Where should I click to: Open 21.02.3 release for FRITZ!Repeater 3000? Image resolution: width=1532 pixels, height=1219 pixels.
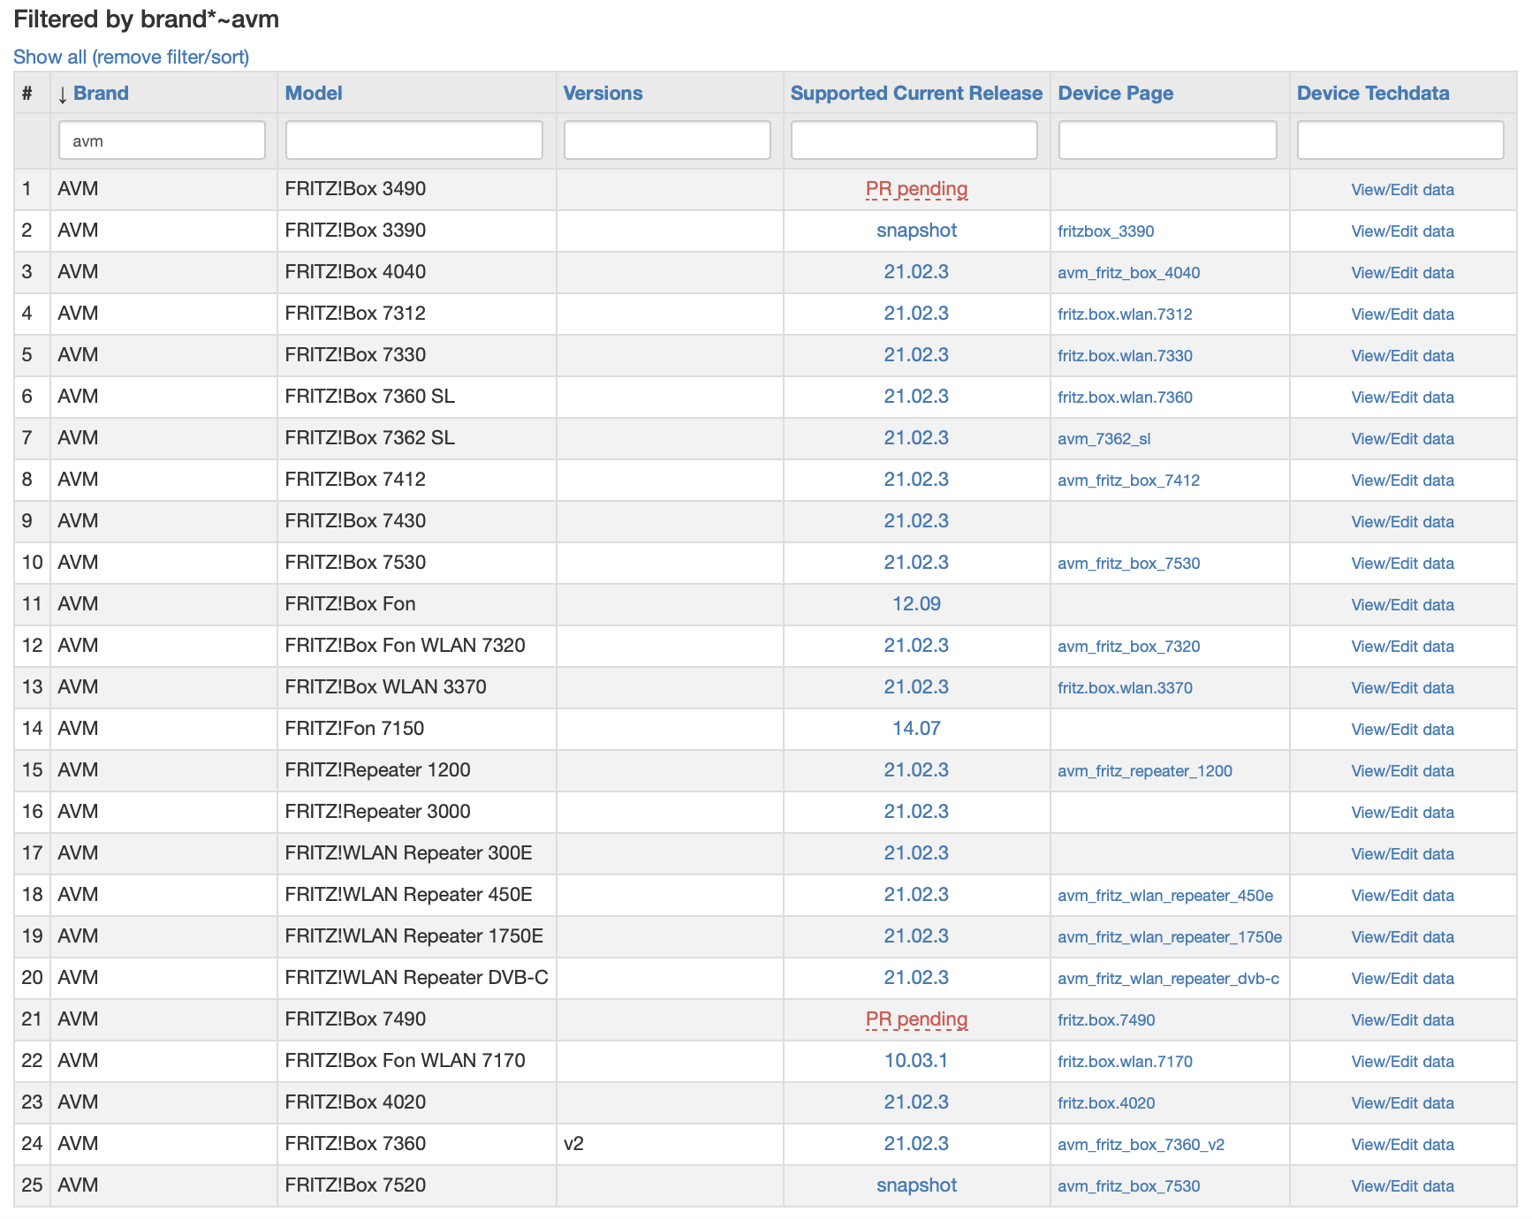click(916, 812)
